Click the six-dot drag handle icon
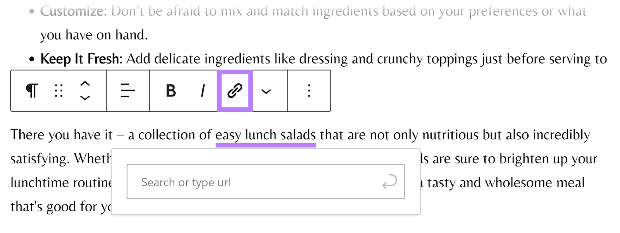 (x=58, y=91)
